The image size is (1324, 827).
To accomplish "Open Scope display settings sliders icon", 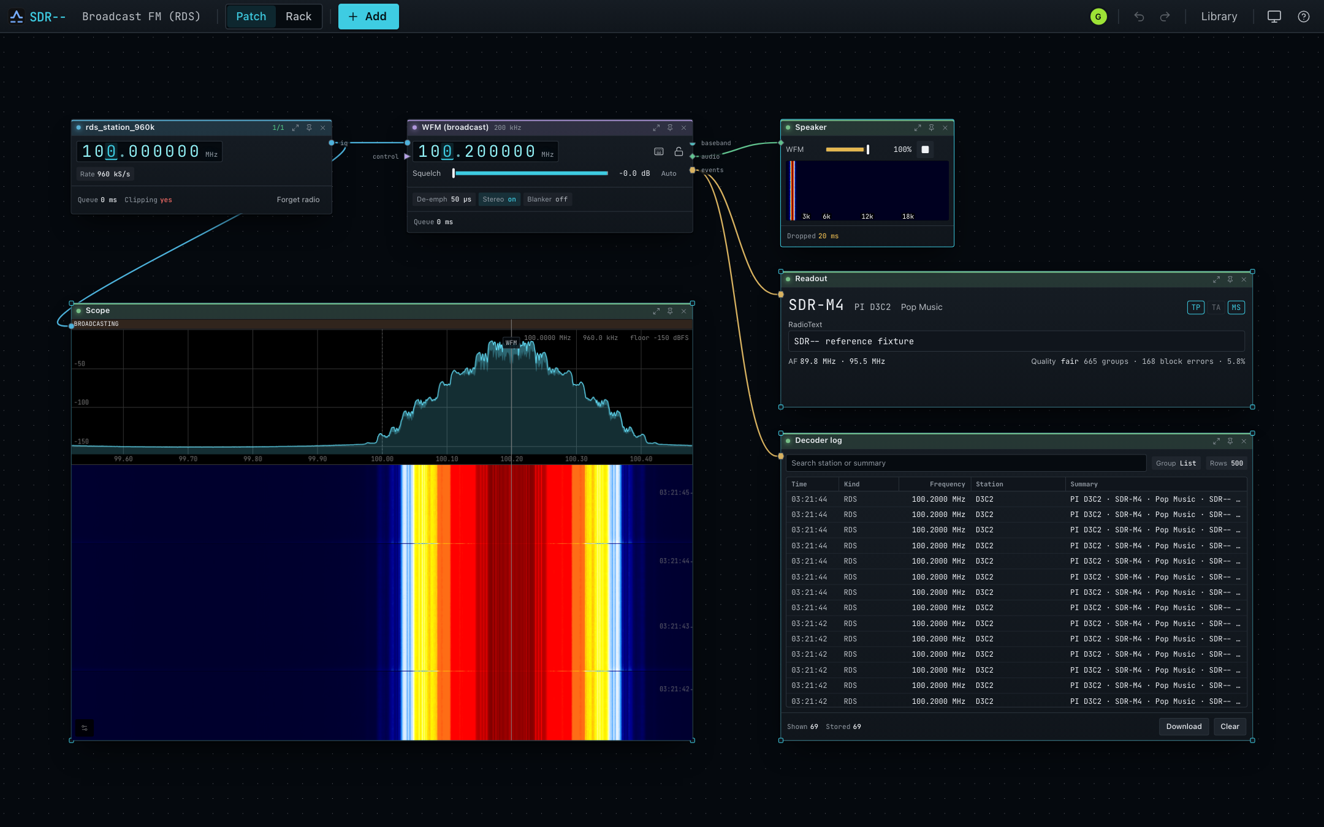I will click(85, 728).
